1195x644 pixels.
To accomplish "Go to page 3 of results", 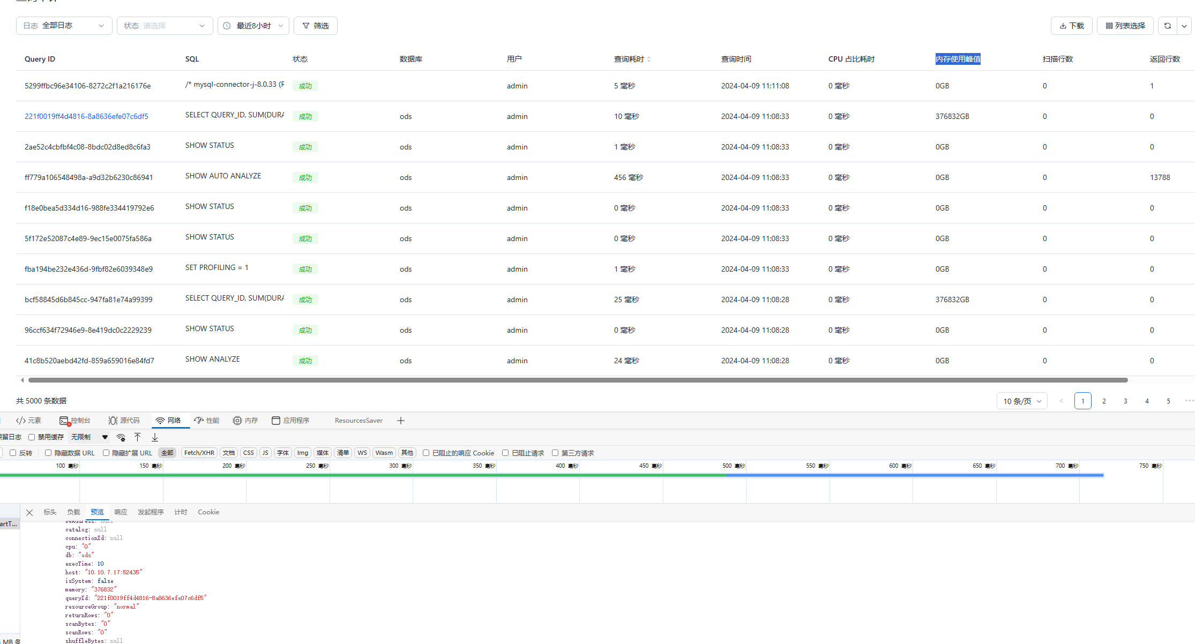I will coord(1125,401).
